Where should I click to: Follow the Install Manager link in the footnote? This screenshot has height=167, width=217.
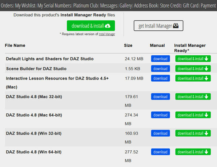tap(107, 34)
